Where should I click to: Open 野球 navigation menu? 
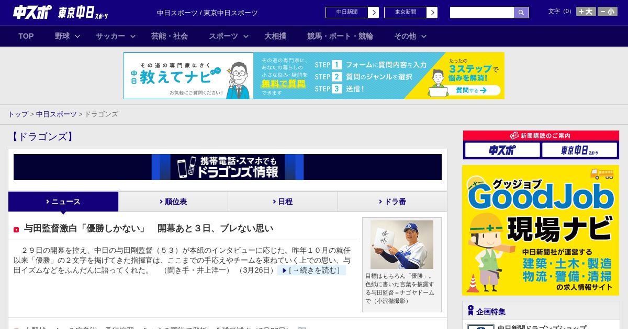pyautogui.click(x=62, y=36)
